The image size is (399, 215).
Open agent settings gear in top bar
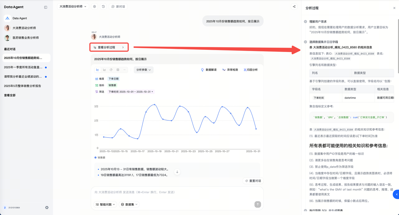[94, 7]
